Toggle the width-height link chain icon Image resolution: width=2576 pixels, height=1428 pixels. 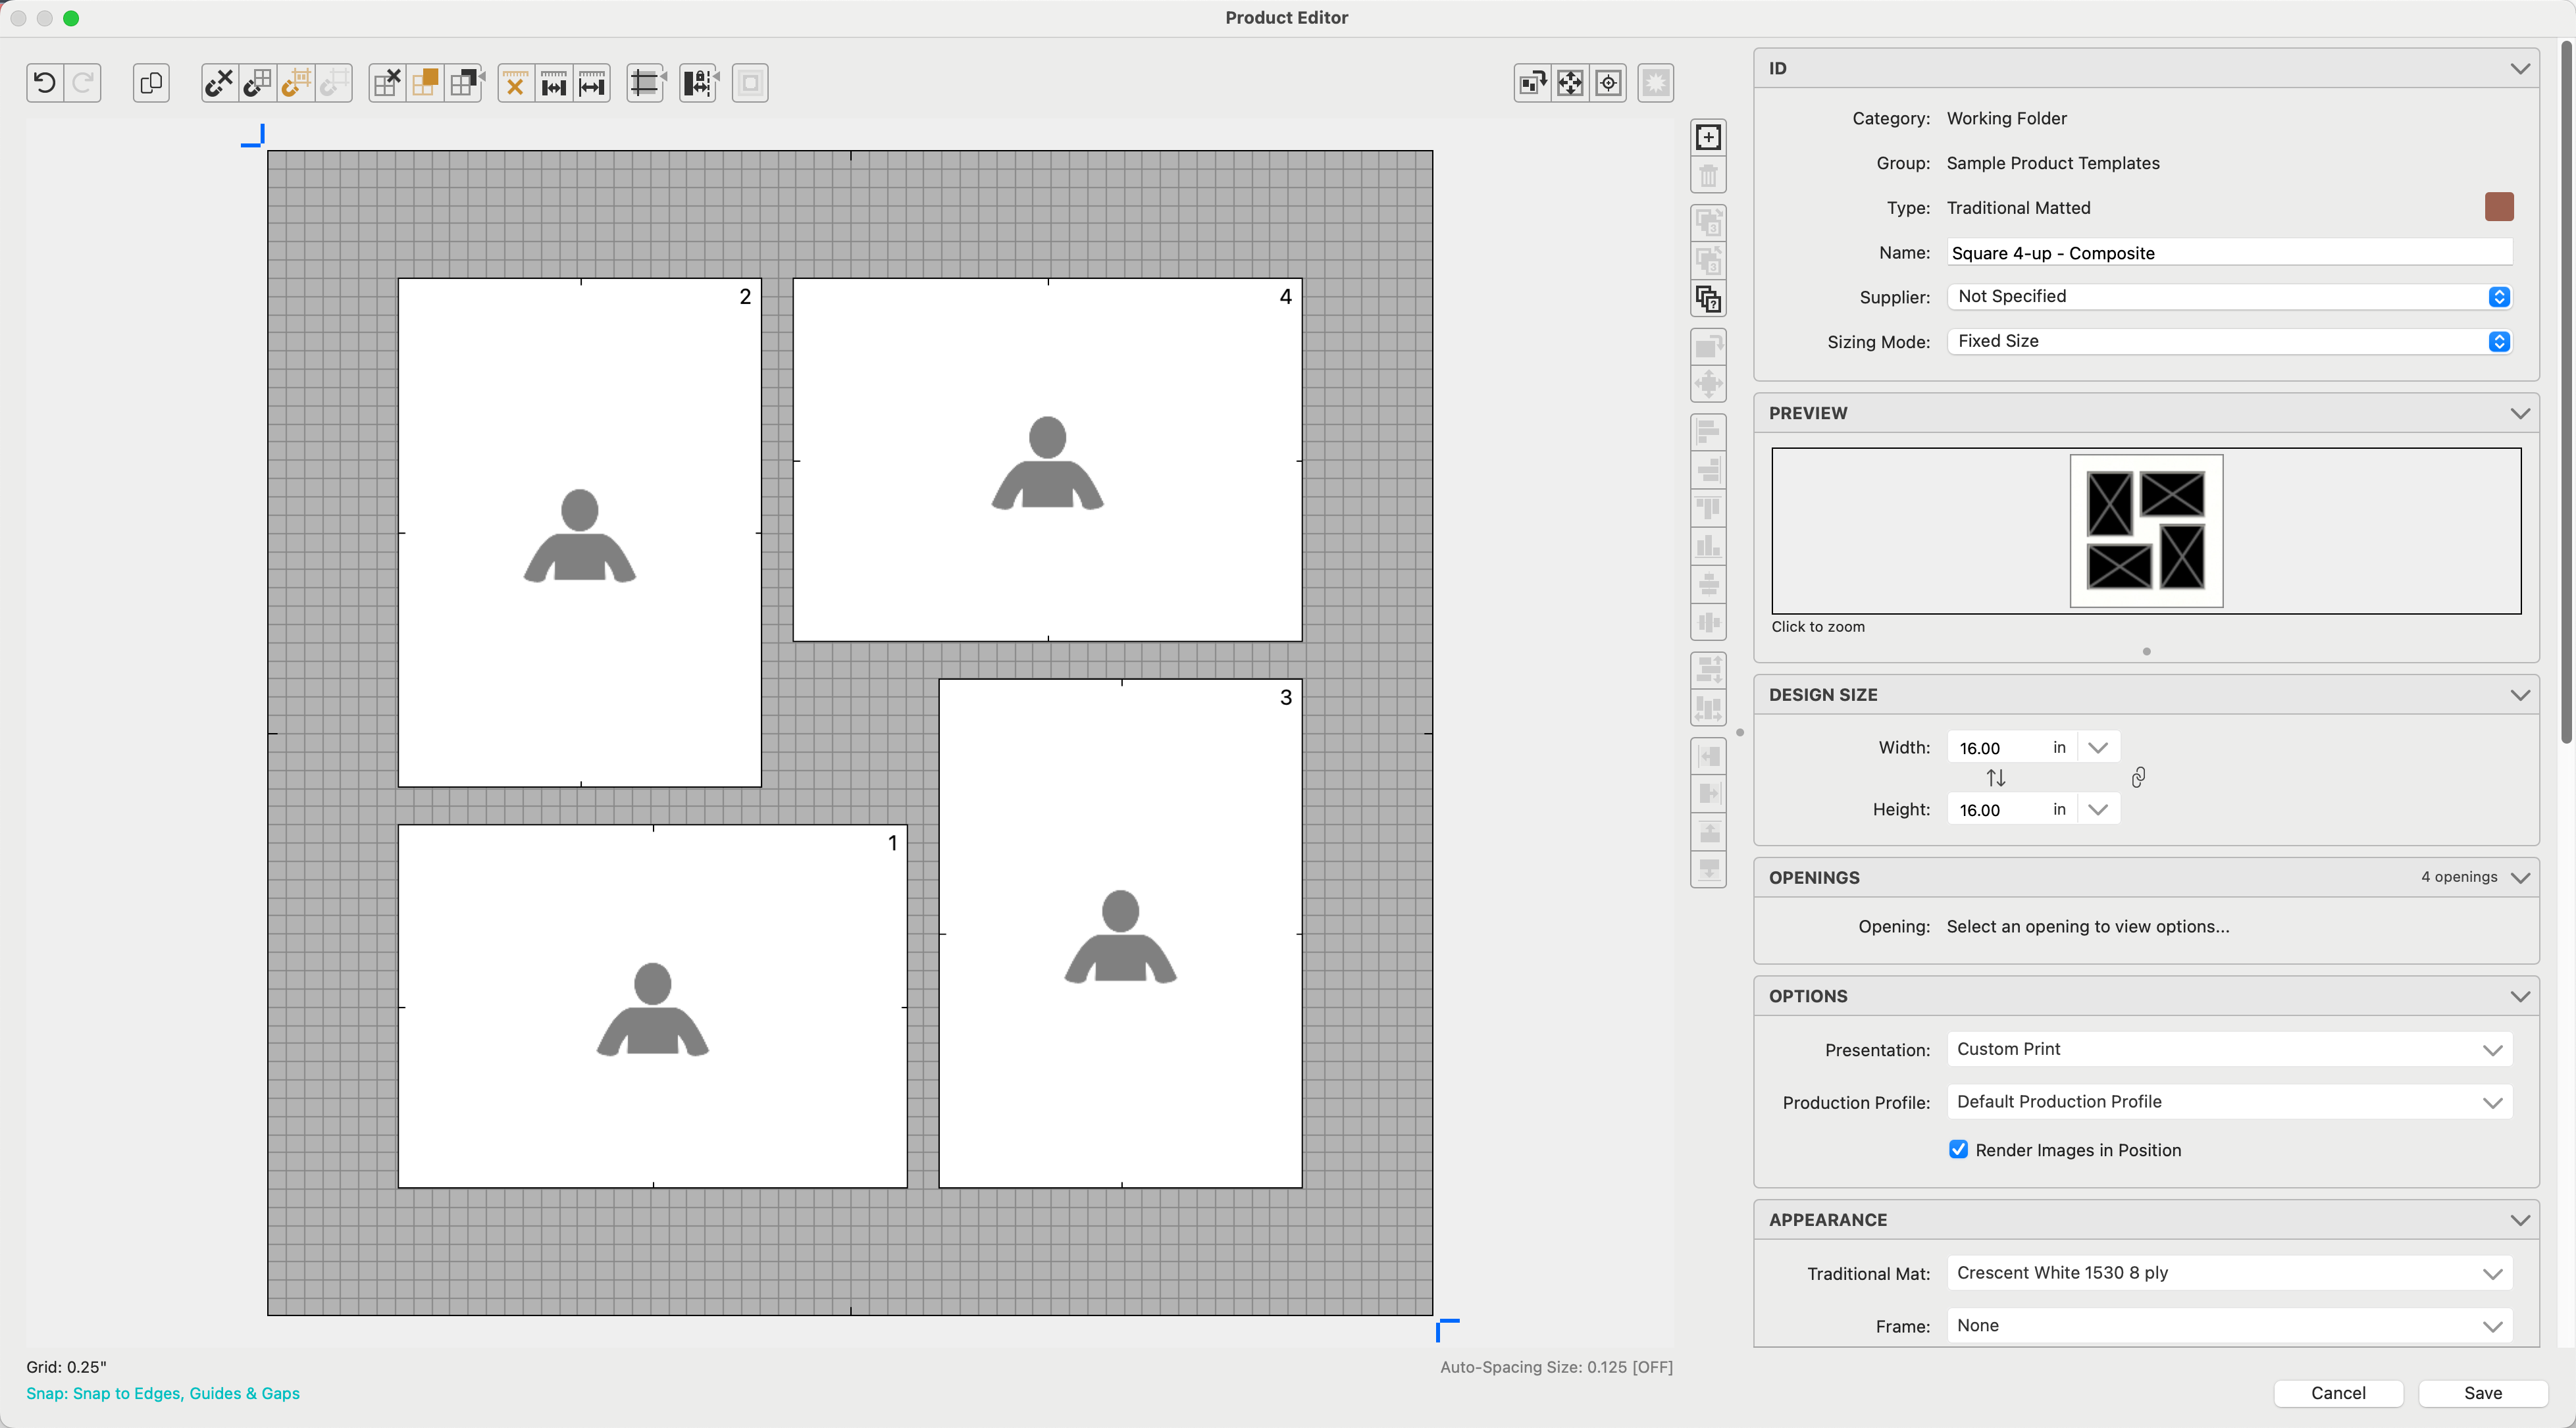pos(2138,778)
